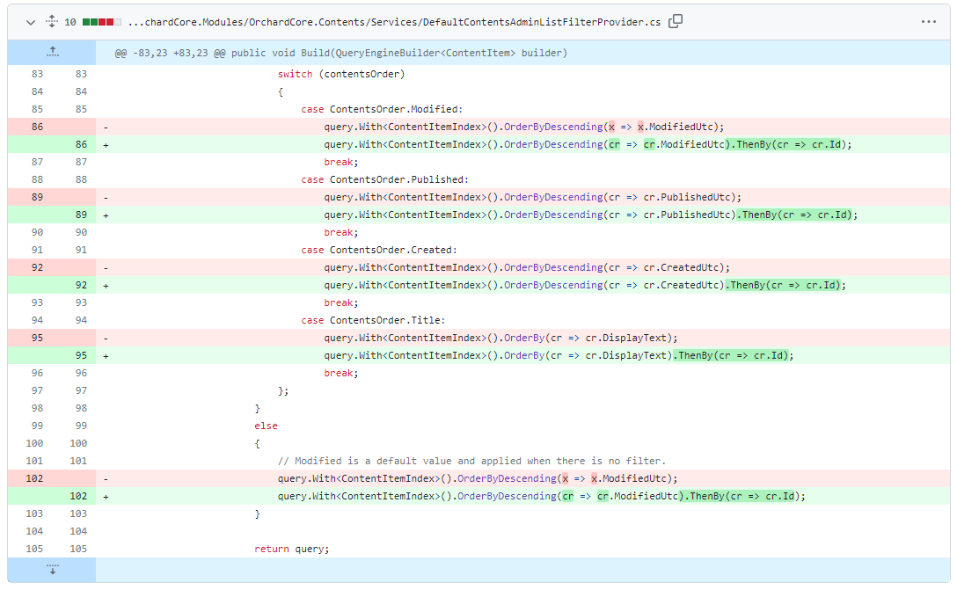Click the break statement on line 96
This screenshot has width=957, height=590.
pos(341,373)
